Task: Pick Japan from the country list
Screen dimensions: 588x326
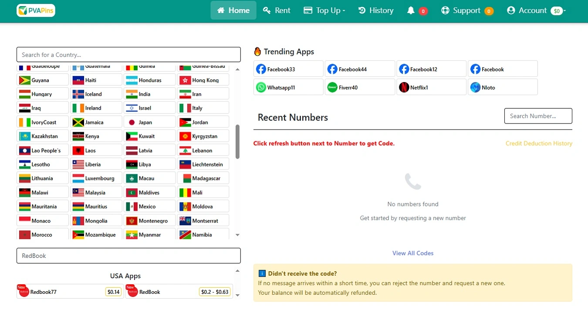Action: tap(150, 122)
